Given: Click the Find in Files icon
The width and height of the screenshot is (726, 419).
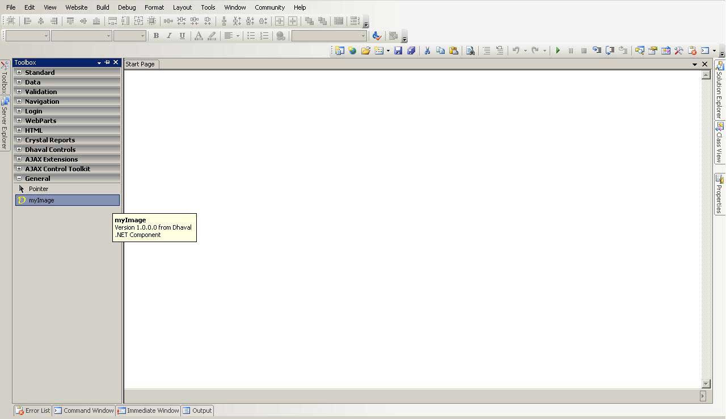Looking at the screenshot, I should click(x=470, y=50).
